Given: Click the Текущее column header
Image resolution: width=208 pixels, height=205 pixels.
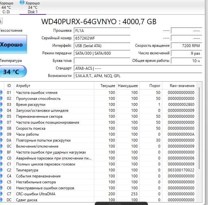Looking at the screenshot, I should (x=106, y=86).
